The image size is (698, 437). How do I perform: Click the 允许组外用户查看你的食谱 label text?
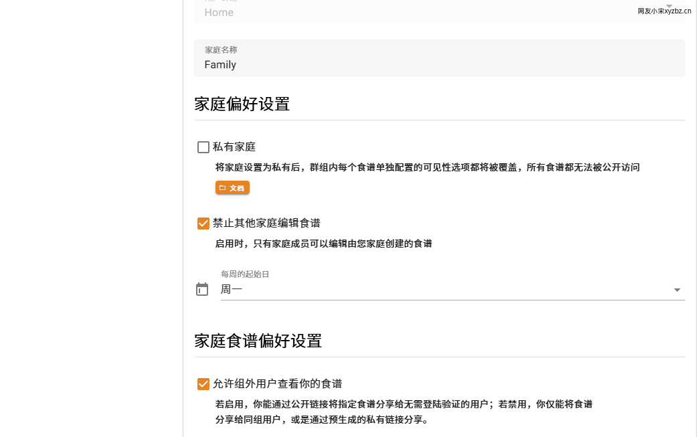277,384
